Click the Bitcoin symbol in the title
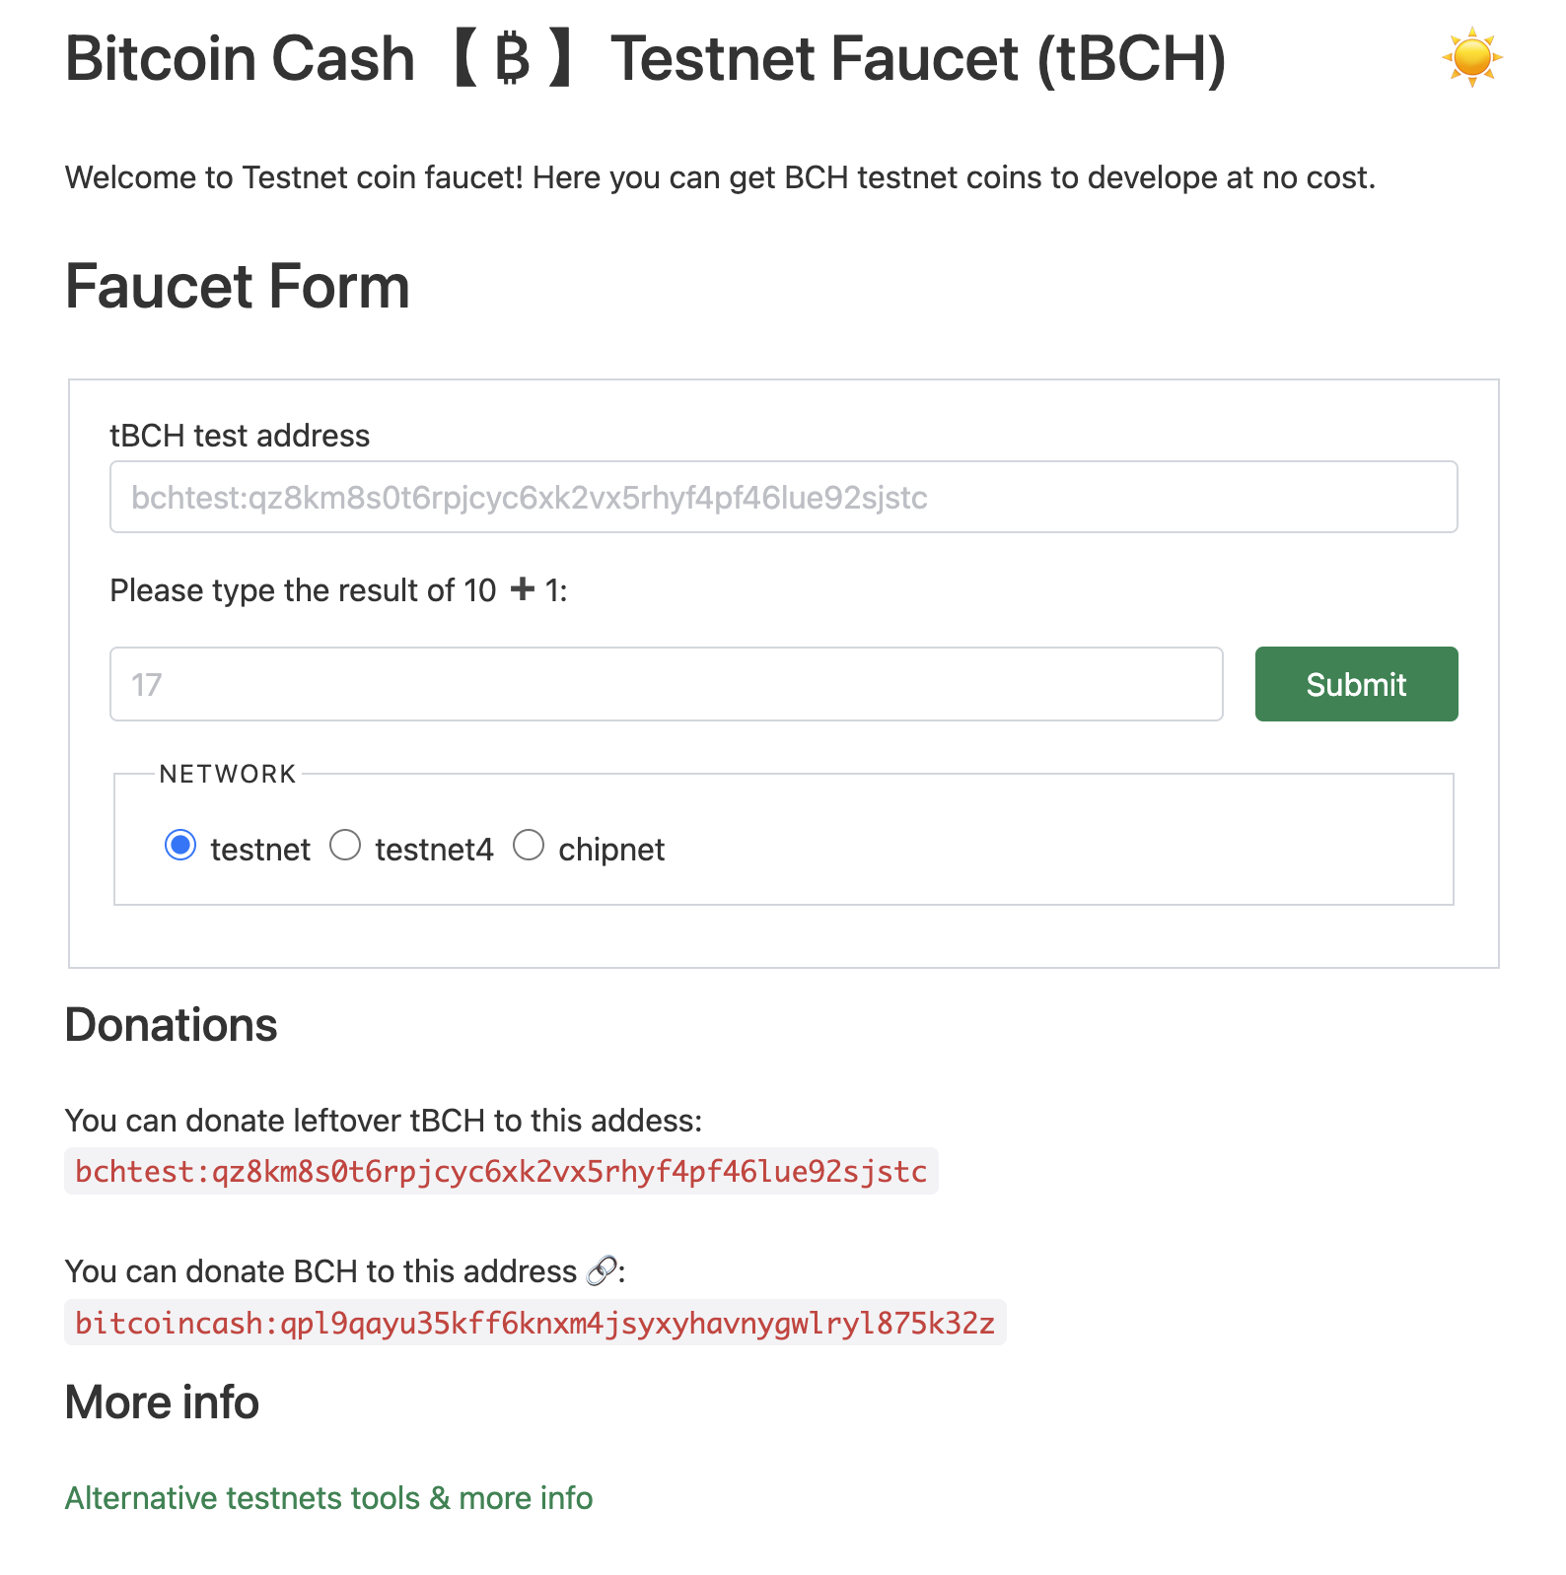 pos(512,59)
